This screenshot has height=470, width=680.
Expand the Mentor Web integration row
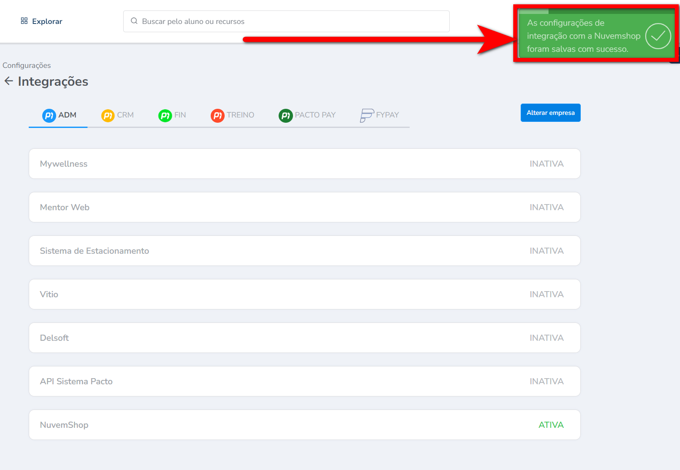tap(304, 207)
